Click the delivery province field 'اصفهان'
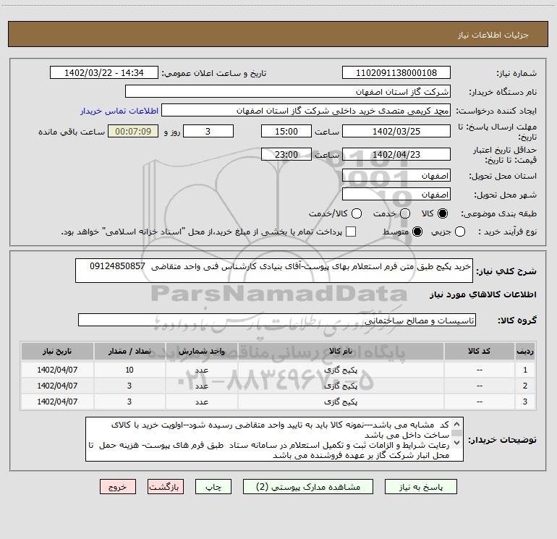The height and width of the screenshot is (539, 557). click(x=396, y=176)
